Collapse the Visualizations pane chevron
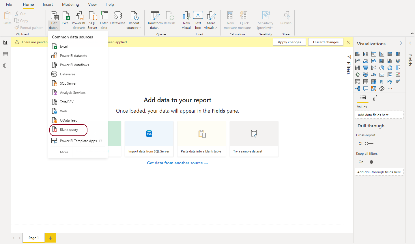This screenshot has width=415, height=244. click(401, 43)
